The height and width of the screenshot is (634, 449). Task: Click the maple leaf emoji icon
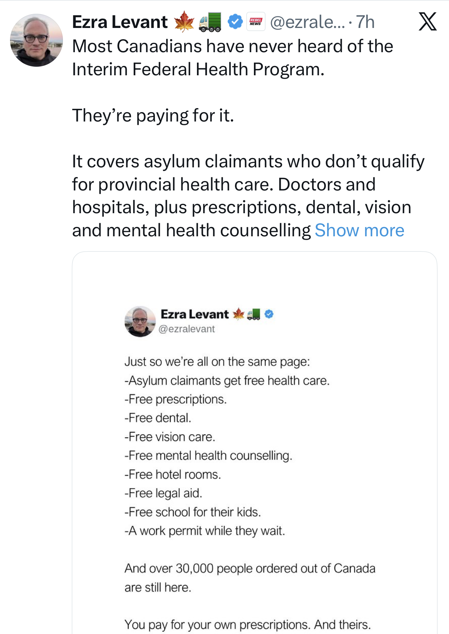tap(184, 22)
